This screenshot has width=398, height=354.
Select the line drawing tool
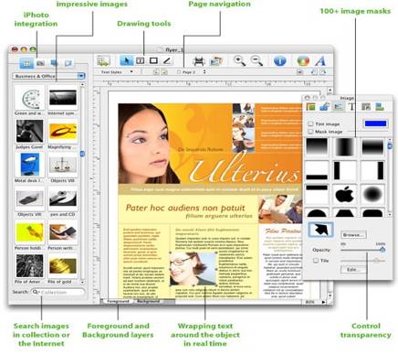click(167, 60)
